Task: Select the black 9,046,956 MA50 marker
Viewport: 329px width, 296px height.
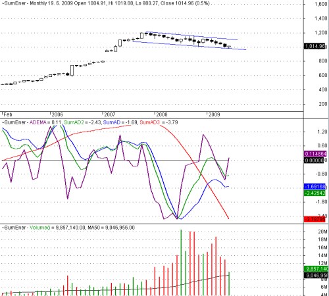Action: (x=316, y=276)
